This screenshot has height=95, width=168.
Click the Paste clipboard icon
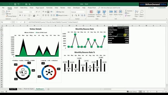click(x=3, y=12)
